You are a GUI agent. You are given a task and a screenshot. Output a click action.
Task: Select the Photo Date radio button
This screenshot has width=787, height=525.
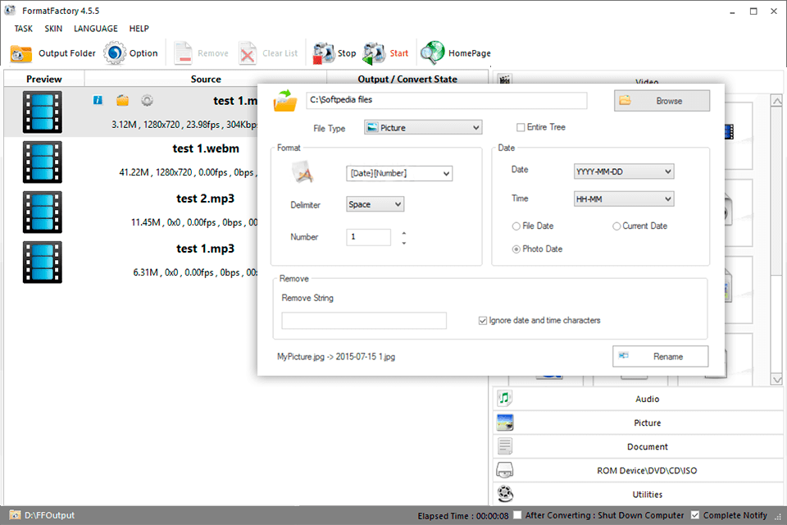pyautogui.click(x=516, y=249)
